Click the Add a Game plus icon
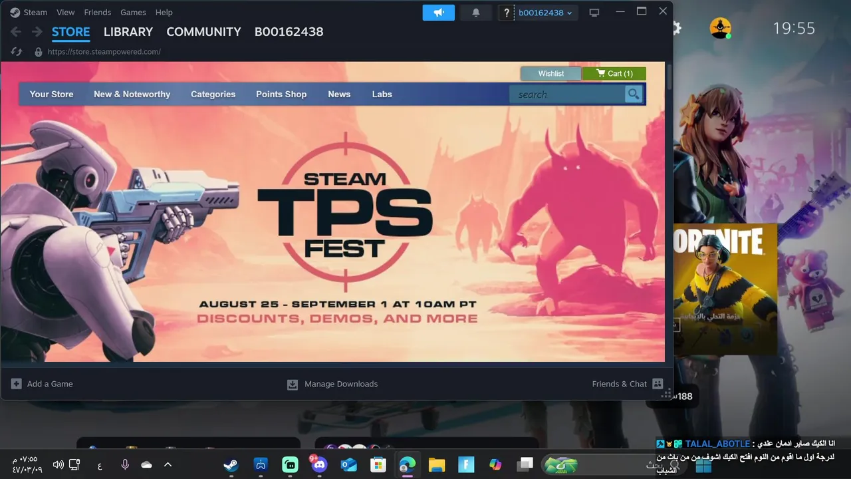851x479 pixels. click(x=16, y=384)
